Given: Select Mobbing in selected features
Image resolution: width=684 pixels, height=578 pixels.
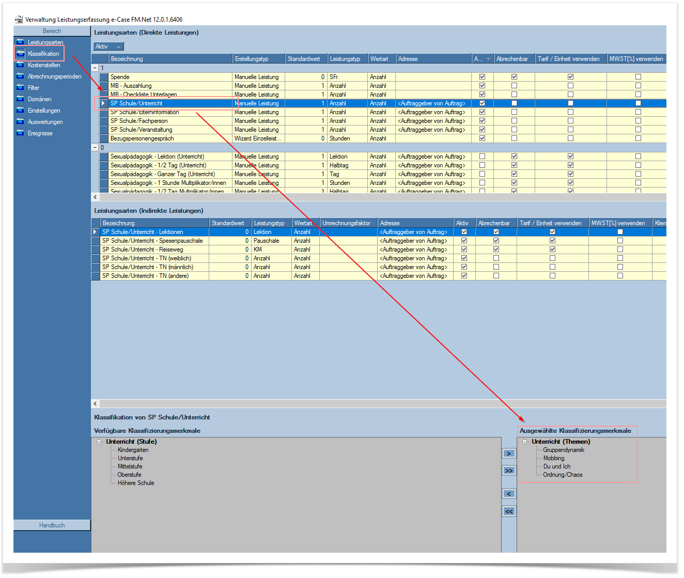Looking at the screenshot, I should pyautogui.click(x=554, y=458).
